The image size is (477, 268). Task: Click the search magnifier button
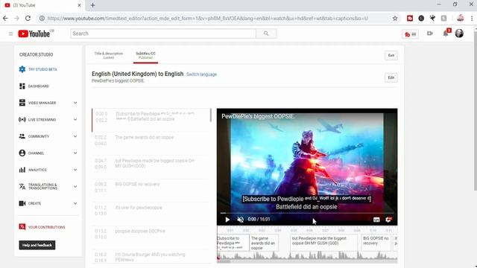tap(266, 33)
